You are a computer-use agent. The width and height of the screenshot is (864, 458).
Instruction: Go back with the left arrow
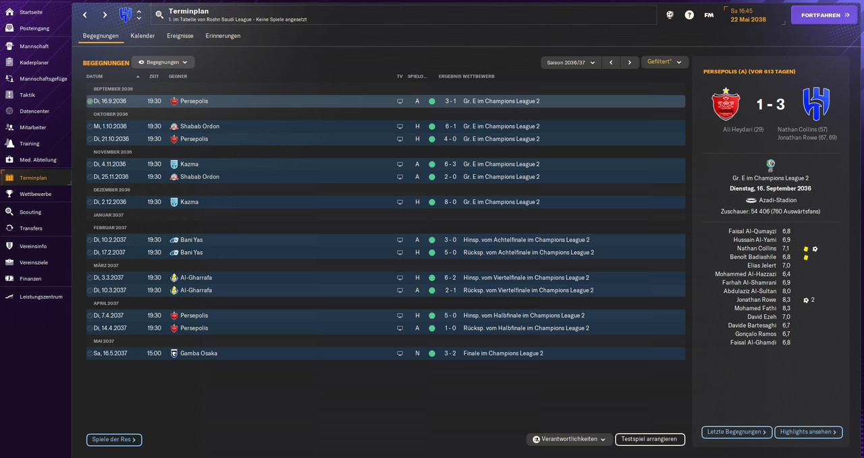tap(85, 15)
